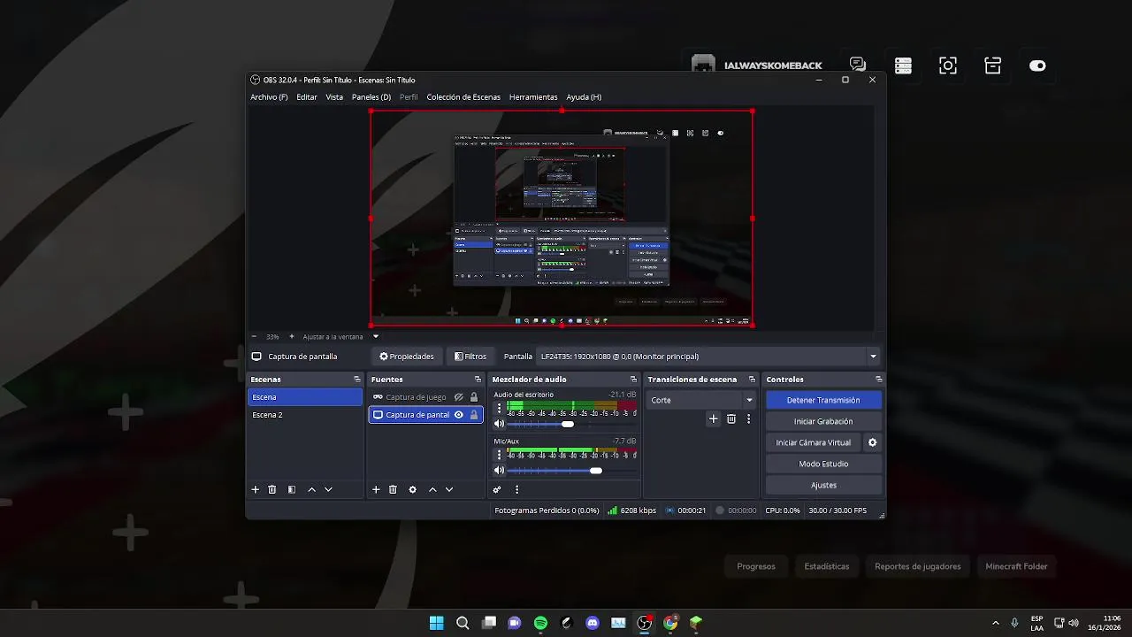Image resolution: width=1132 pixels, height=637 pixels.
Task: Open virtual camera settings gear
Action: (872, 442)
